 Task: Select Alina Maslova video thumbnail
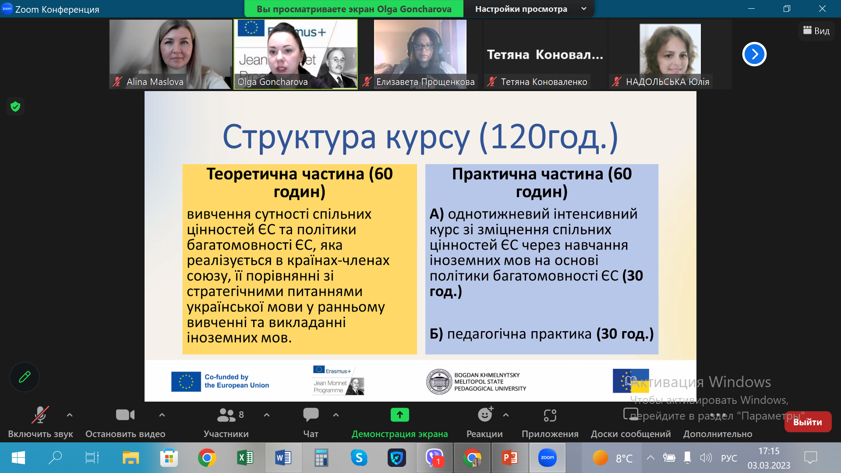(170, 54)
